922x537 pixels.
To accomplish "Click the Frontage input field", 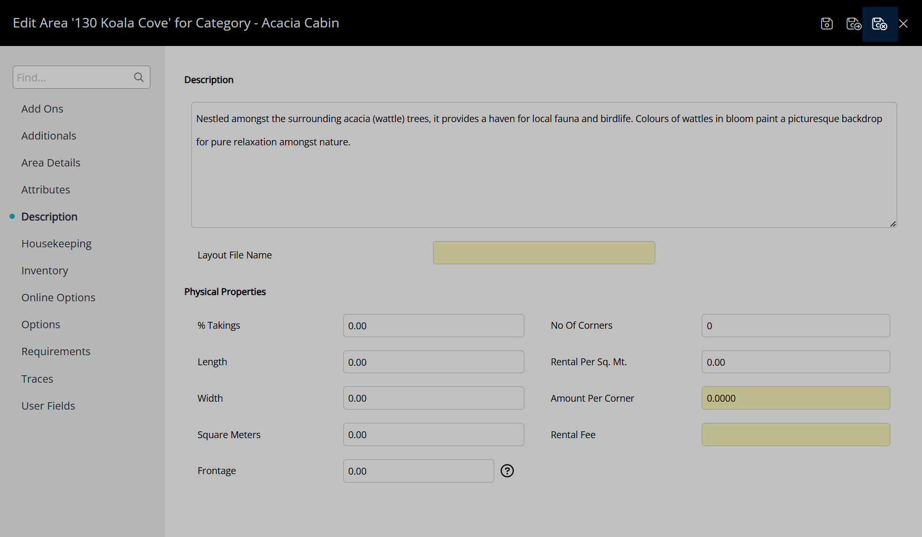I will coord(418,471).
